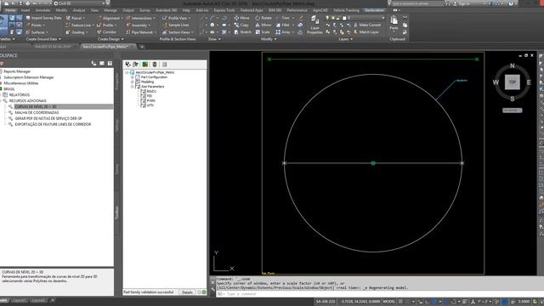Click the Move tool in Modify panel

[241, 18]
